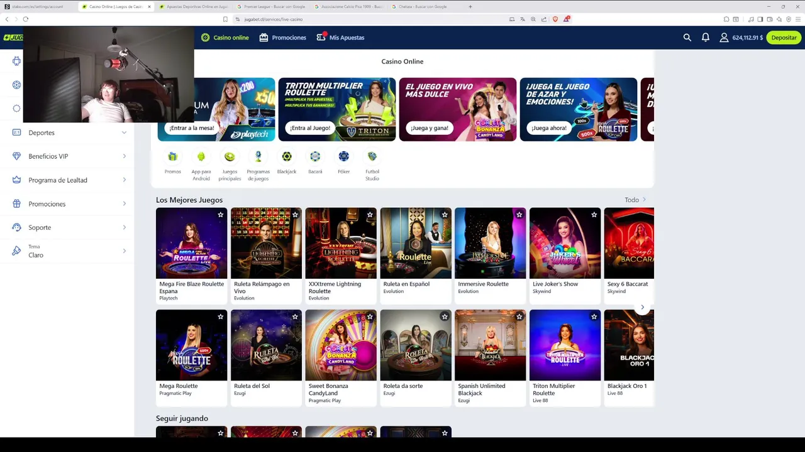Favorite Ruleta Relámpago en Vivo star
805x452 pixels.
point(295,215)
